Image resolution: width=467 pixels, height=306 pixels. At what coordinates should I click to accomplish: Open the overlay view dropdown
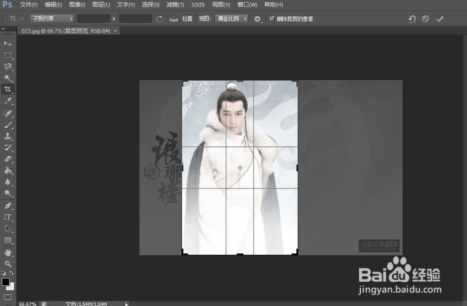coord(232,19)
